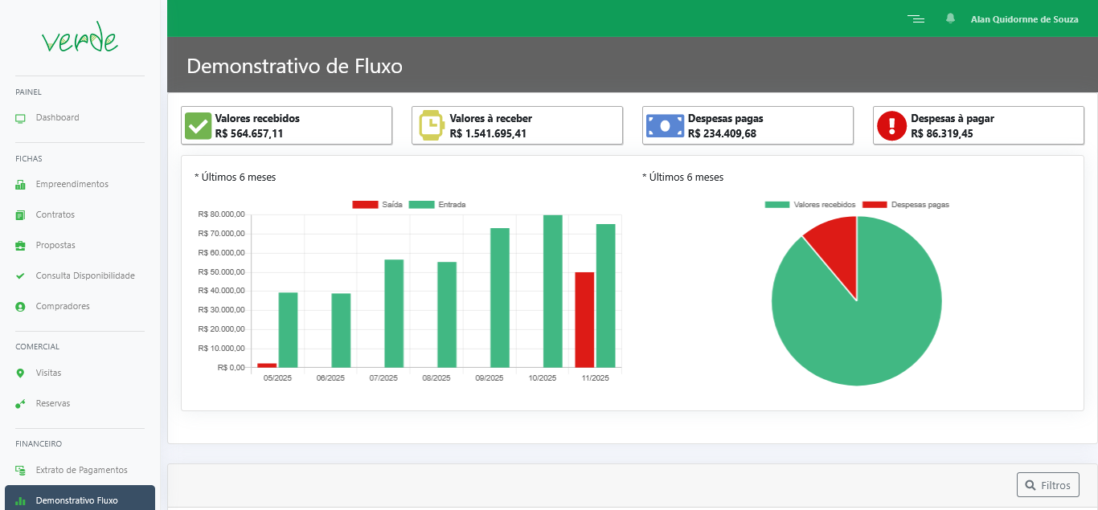The height and width of the screenshot is (510, 1098).
Task: Click the Visitas location pin icon
Action: pos(19,373)
